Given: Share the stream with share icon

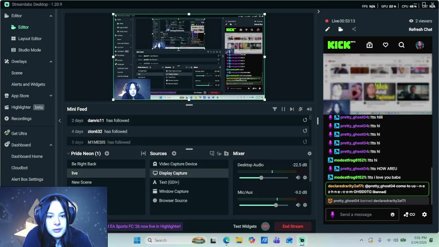Looking at the screenshot, I should [354, 30].
